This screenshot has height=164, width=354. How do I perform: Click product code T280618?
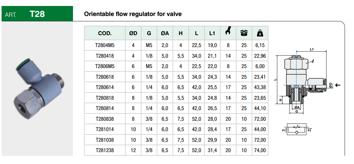point(105,77)
